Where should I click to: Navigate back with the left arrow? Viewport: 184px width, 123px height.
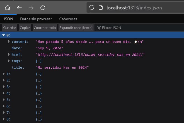(19, 8)
